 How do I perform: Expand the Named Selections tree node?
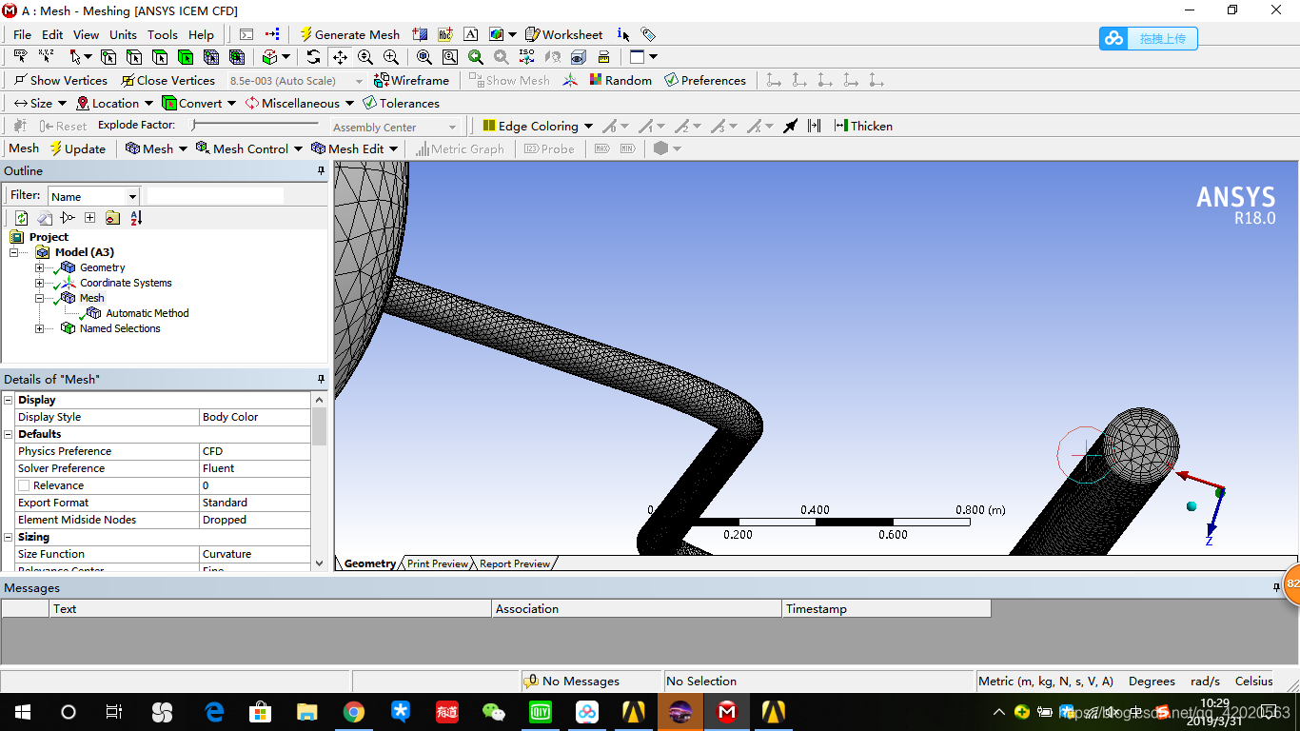(39, 328)
